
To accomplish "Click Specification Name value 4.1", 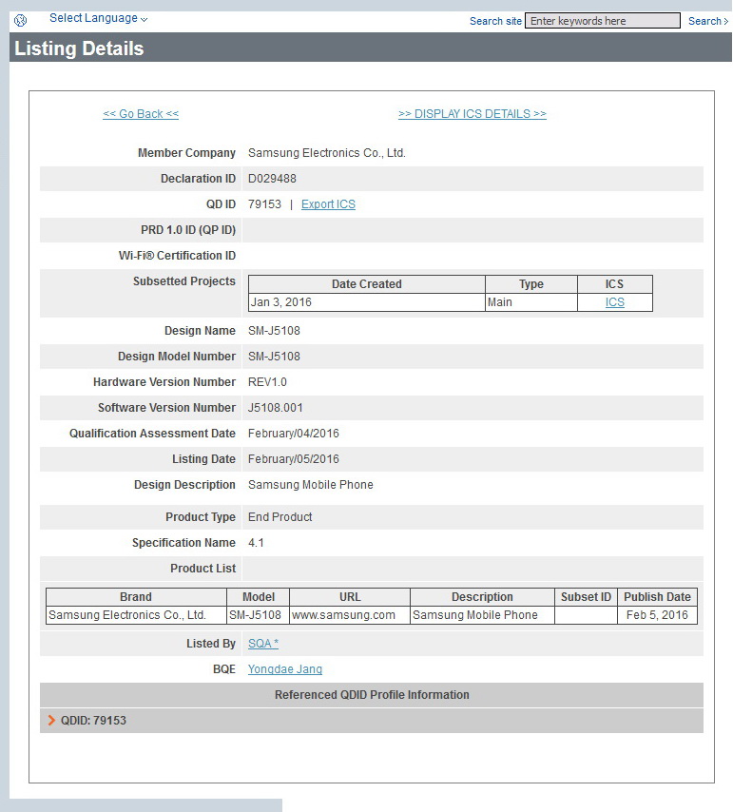I will (256, 543).
